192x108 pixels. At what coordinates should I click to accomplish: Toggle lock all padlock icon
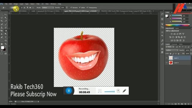tap(179, 54)
